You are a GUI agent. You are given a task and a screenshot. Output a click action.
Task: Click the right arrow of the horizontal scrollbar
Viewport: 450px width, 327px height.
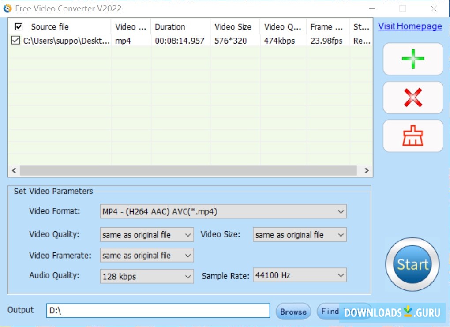tap(366, 170)
